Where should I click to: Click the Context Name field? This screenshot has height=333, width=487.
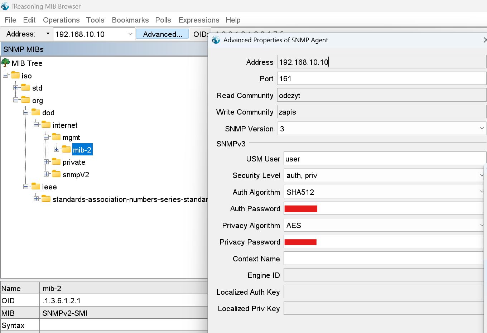(x=384, y=258)
